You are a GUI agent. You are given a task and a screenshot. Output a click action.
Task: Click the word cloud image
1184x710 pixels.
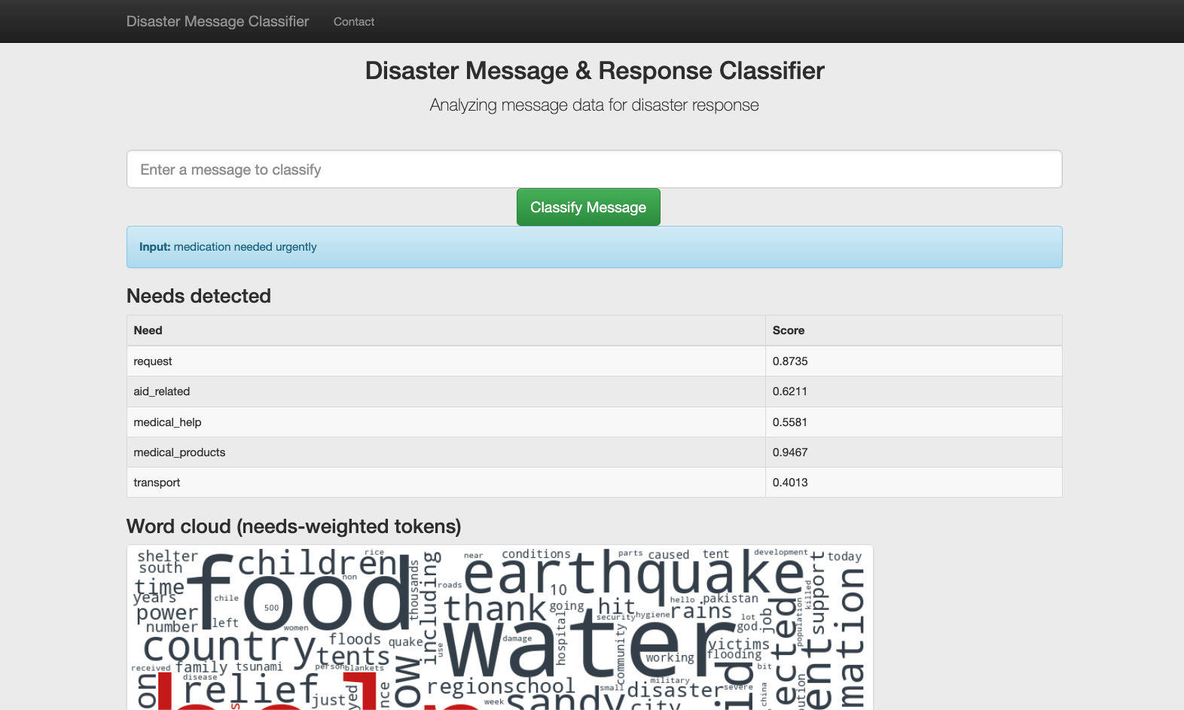(500, 627)
